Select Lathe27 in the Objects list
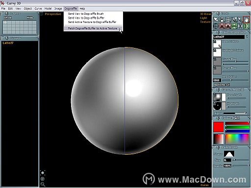The width and height of the screenshot is (251, 188). pyautogui.click(x=8, y=43)
